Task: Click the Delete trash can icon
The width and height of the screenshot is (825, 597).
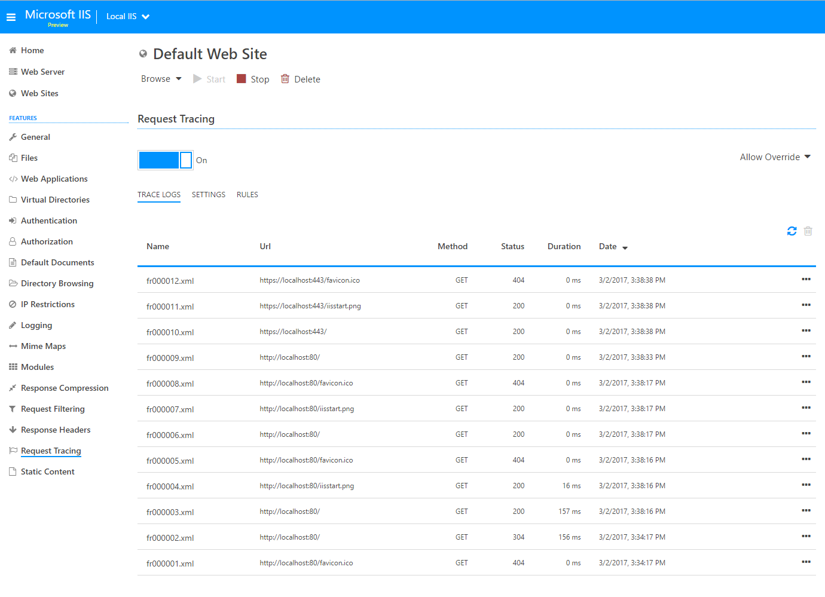Action: [x=285, y=79]
